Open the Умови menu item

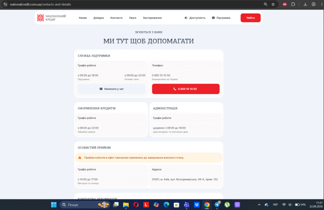point(83,18)
